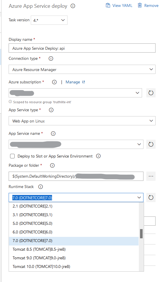Open the Task version dropdown
This screenshot has width=159, height=282.
[49, 20]
